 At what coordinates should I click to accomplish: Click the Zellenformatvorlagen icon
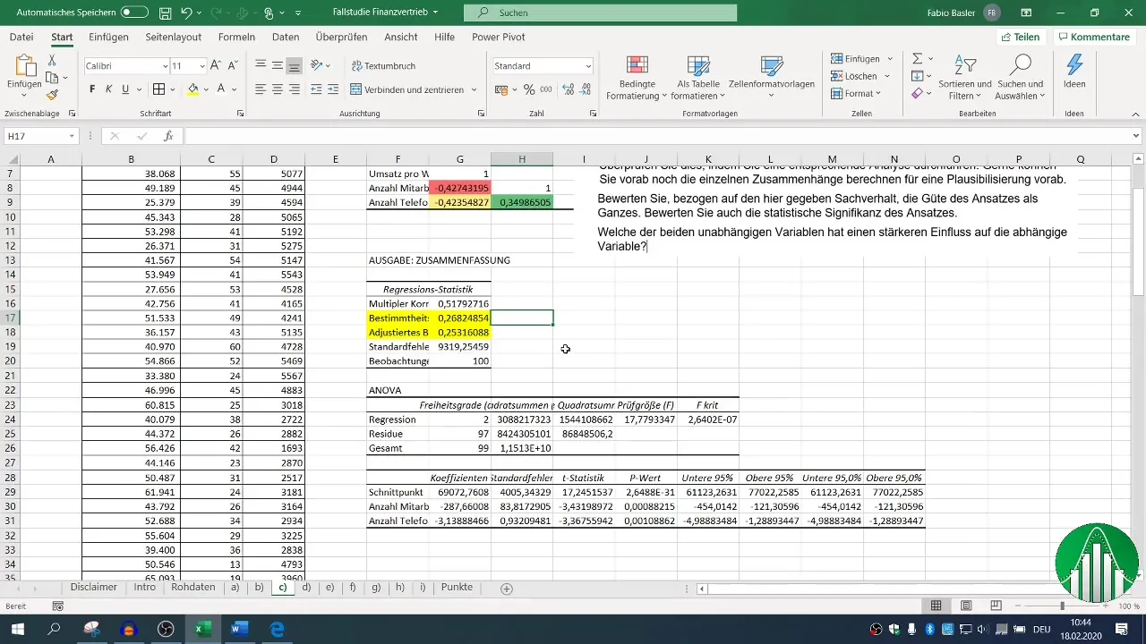coord(771,65)
